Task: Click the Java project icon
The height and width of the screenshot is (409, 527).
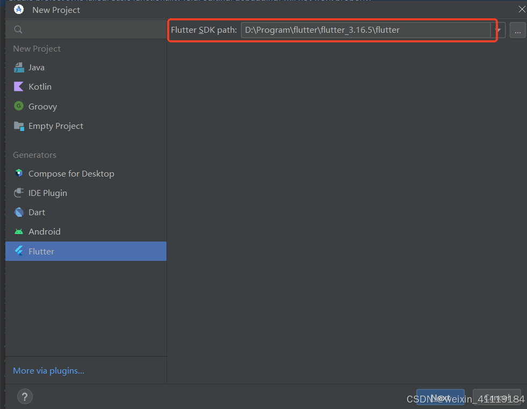Action: pos(19,68)
